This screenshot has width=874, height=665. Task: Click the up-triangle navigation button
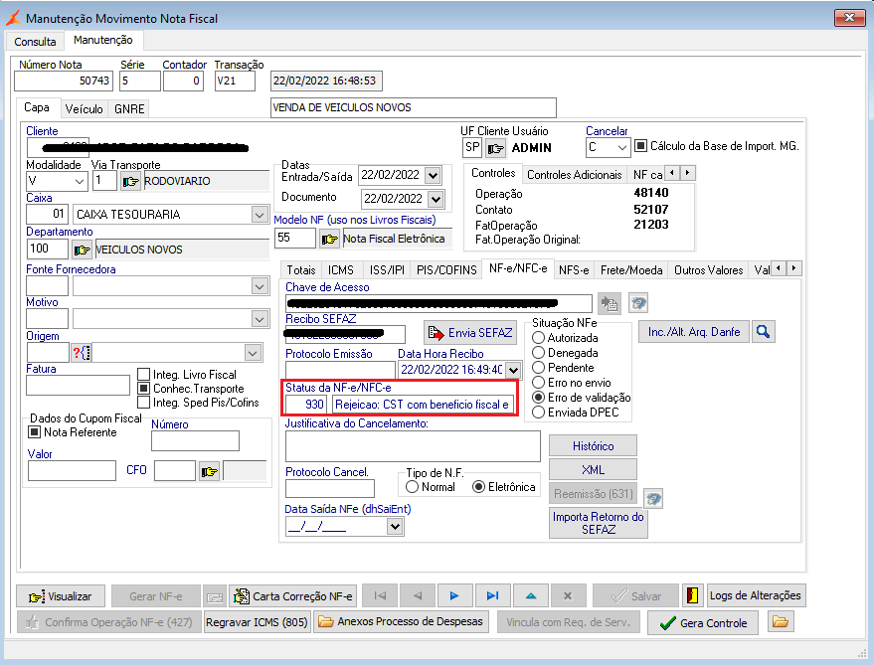click(531, 595)
